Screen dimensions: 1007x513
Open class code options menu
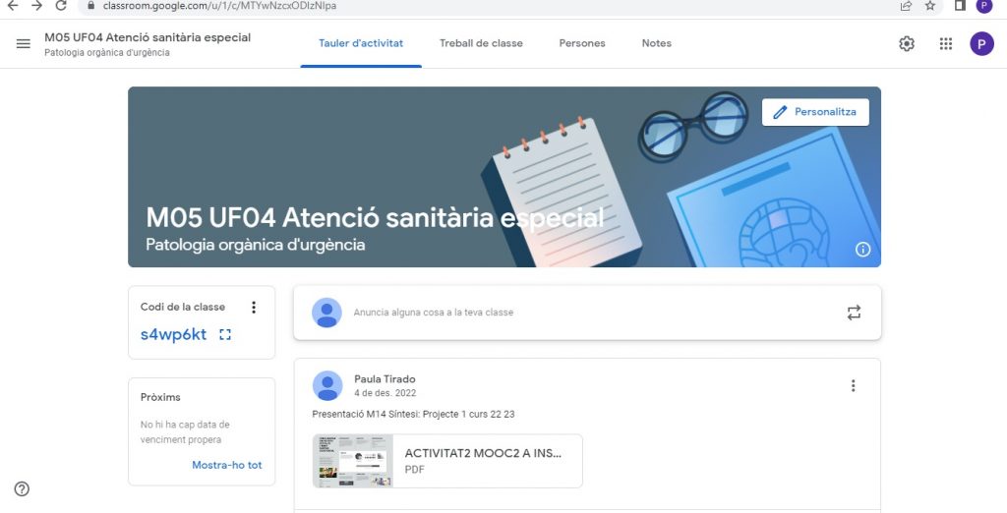click(x=253, y=308)
